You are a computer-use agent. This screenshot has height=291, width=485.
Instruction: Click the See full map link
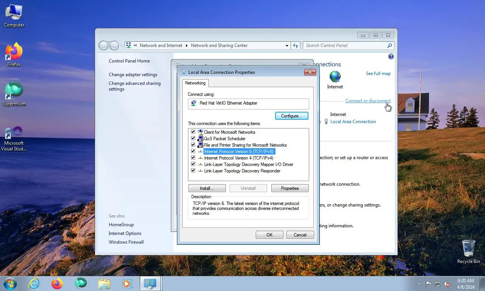point(378,74)
